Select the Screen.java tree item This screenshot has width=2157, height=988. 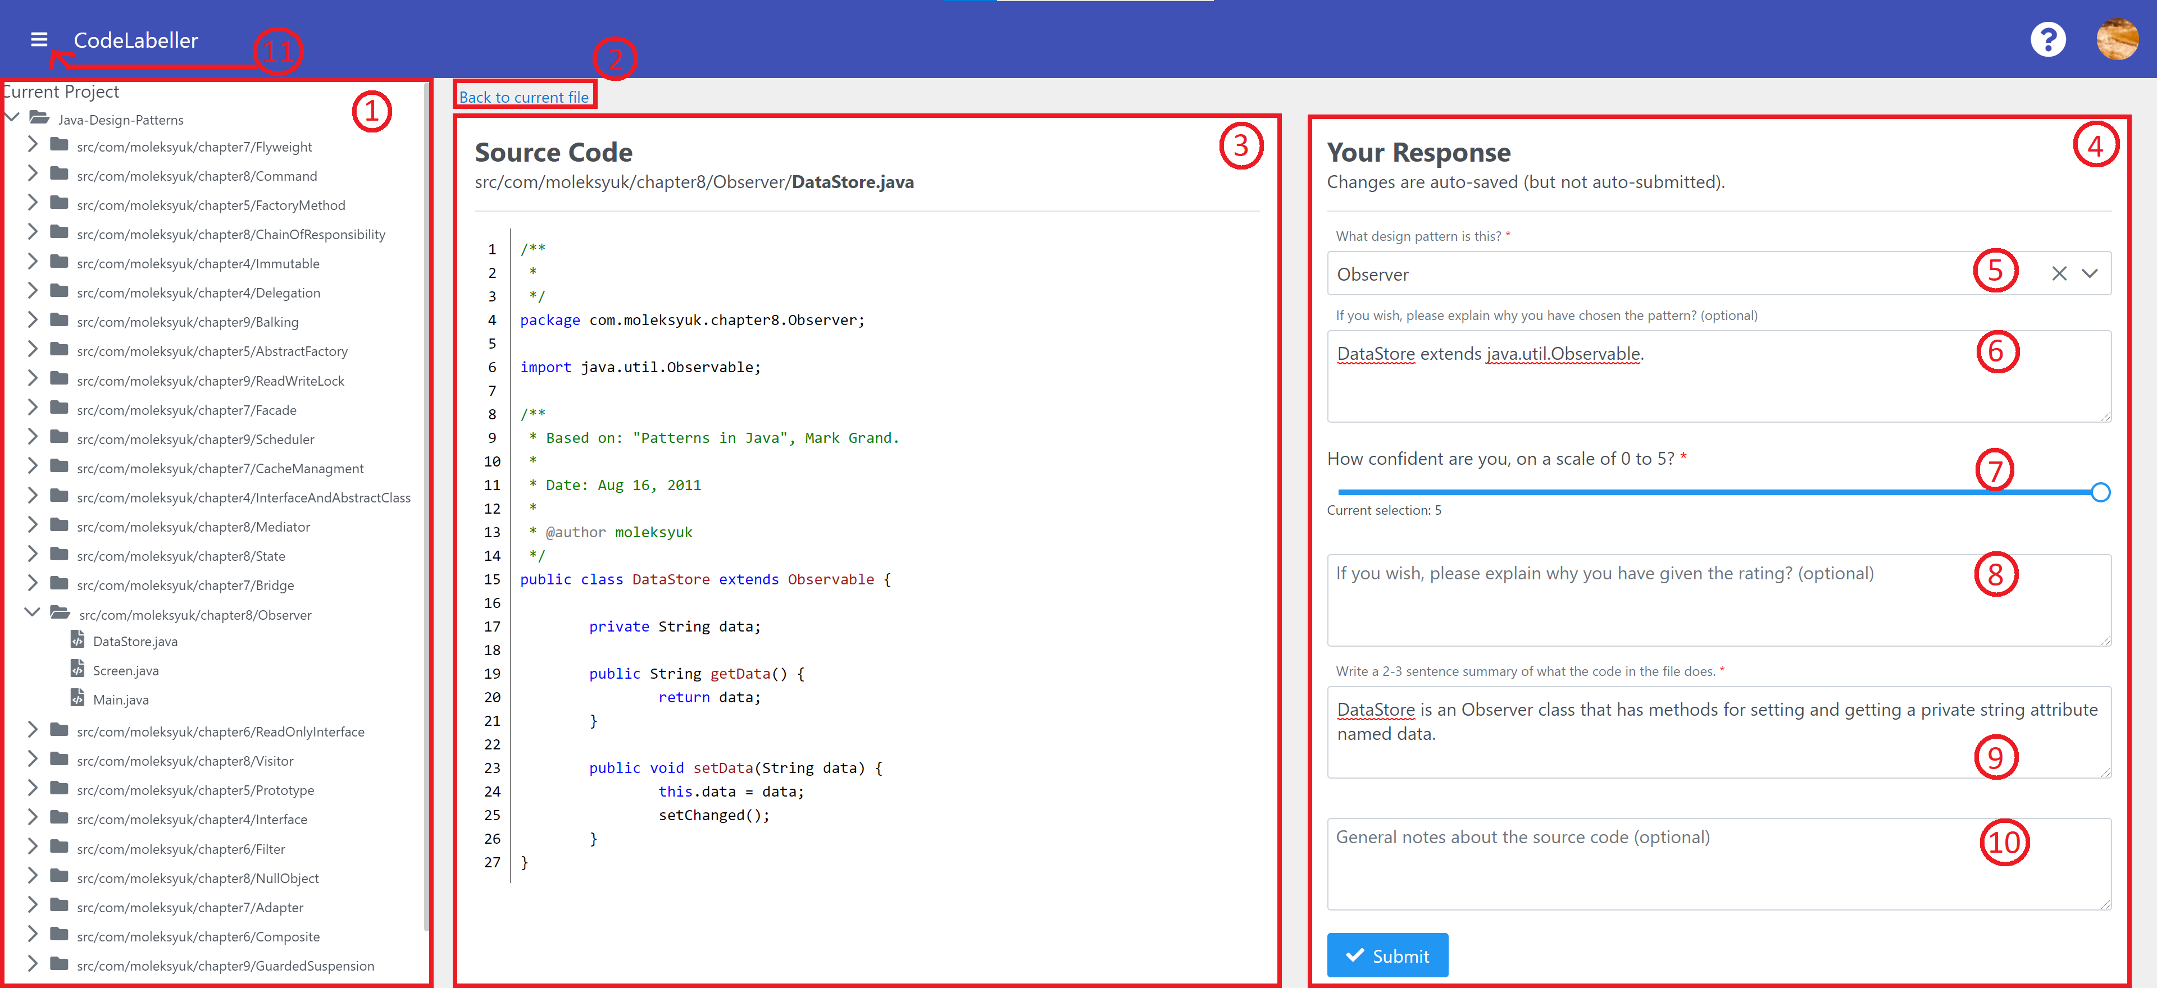(126, 670)
